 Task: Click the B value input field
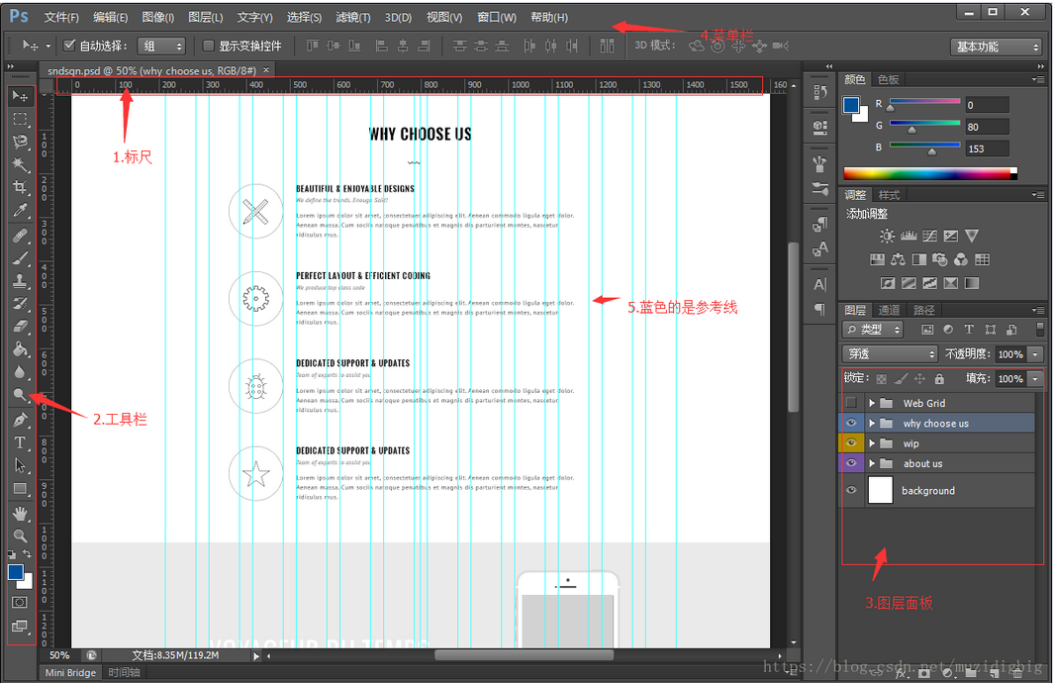tap(988, 148)
